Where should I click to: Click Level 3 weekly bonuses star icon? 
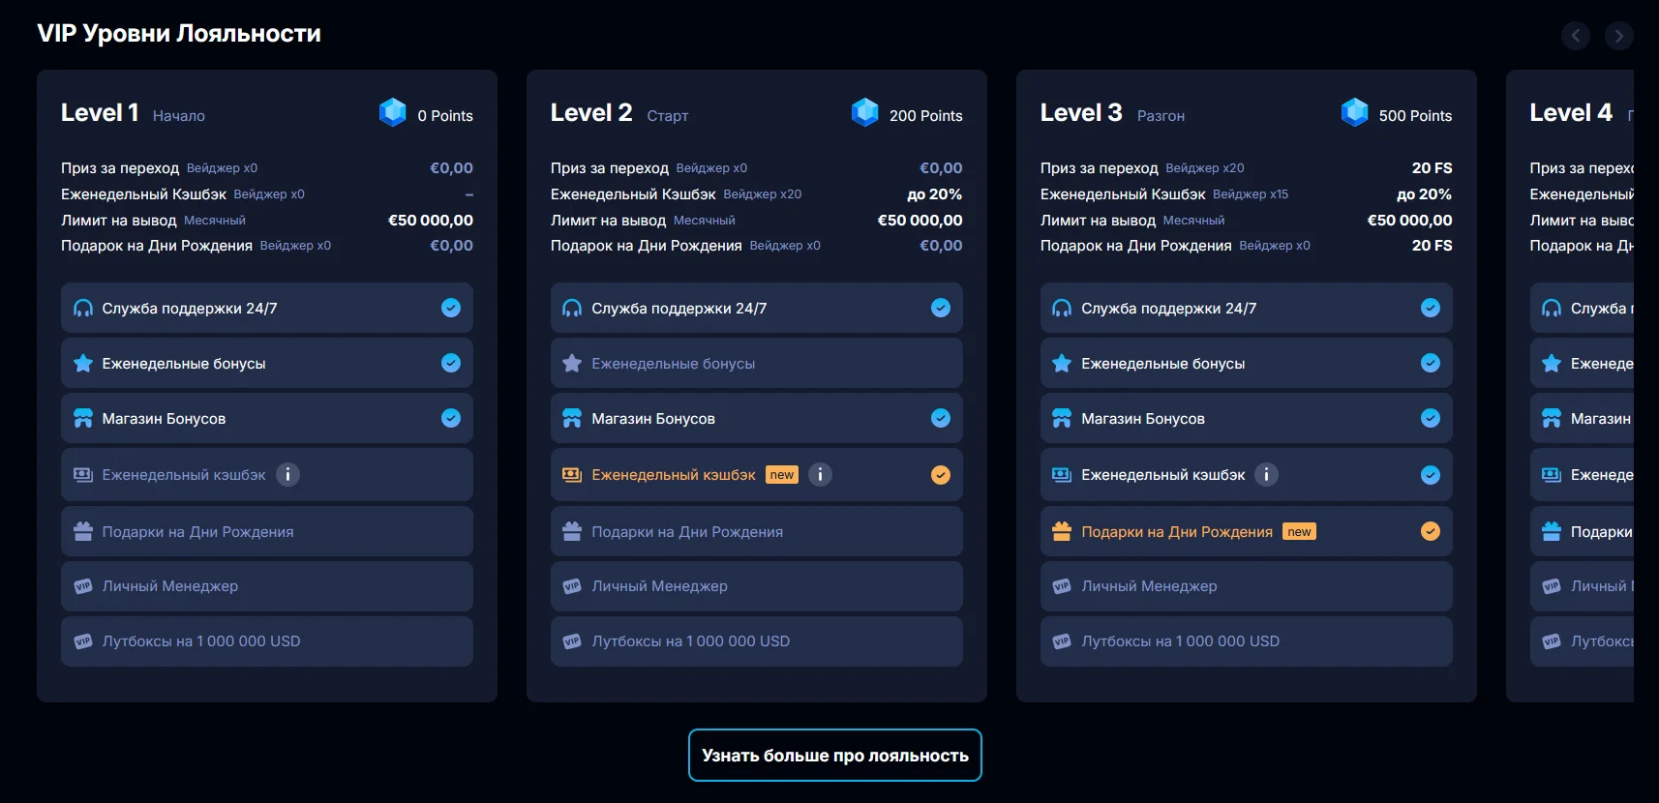[x=1062, y=364]
